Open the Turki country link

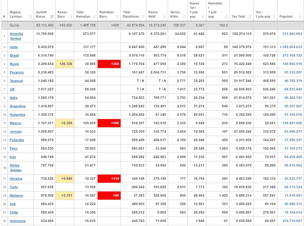click(14, 187)
